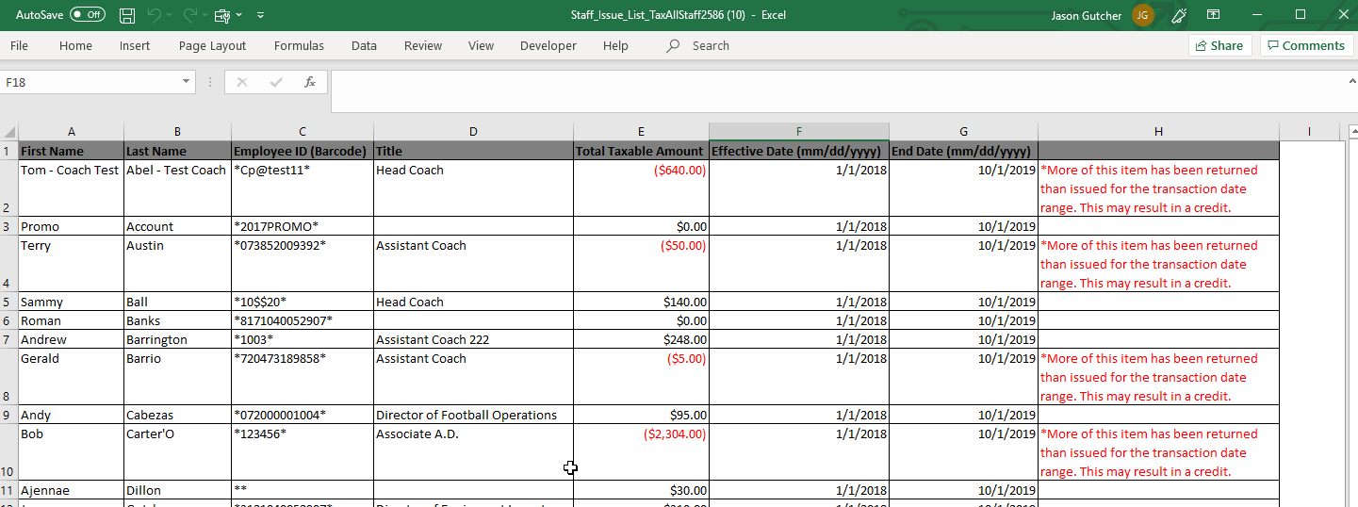This screenshot has height=507, width=1358.
Task: Click the JG account avatar
Action: coord(1143,15)
